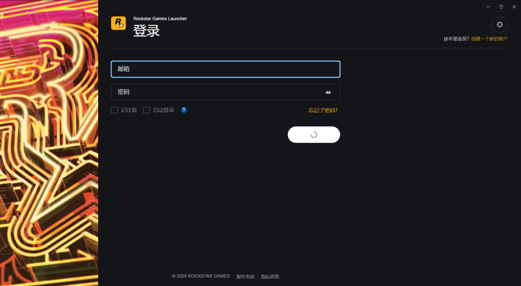Click the white login button with spinner
Image resolution: width=521 pixels, height=286 pixels.
pyautogui.click(x=313, y=135)
